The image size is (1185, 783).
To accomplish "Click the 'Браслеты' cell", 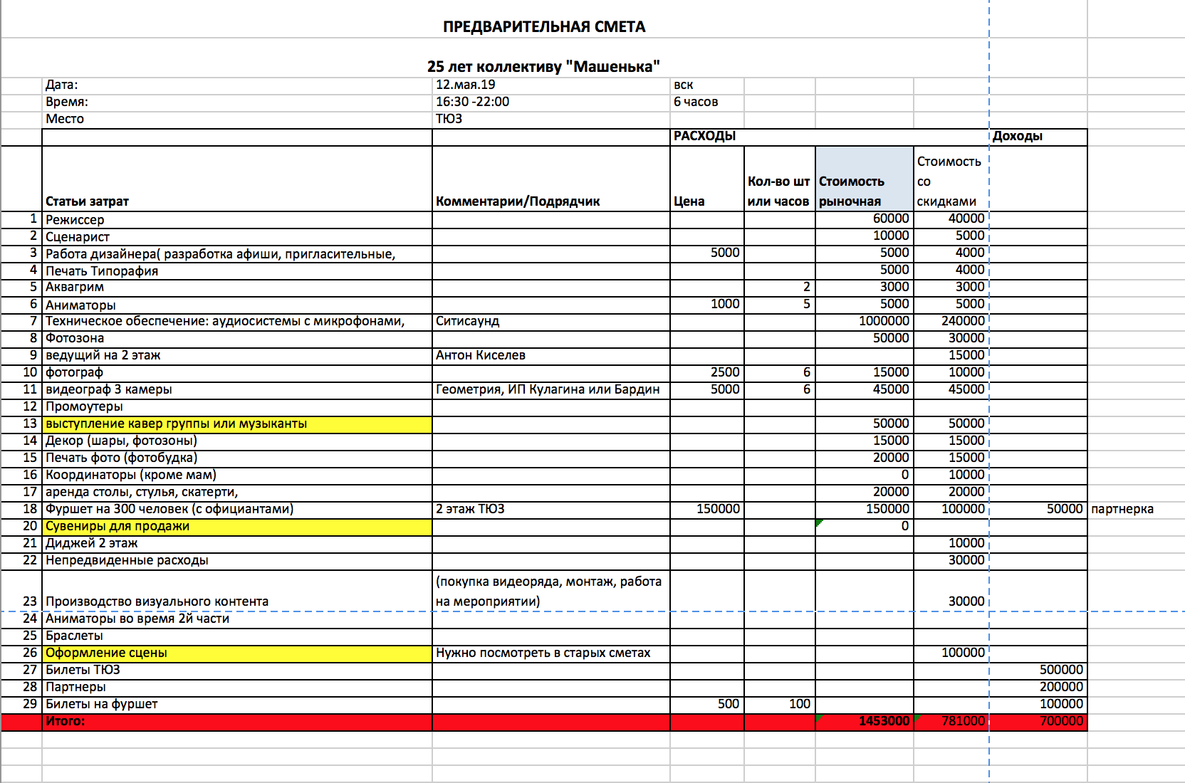I will click(237, 636).
